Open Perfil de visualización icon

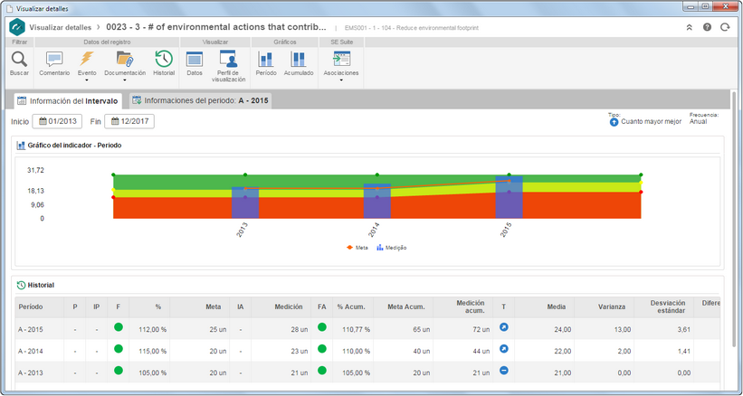[x=228, y=59]
